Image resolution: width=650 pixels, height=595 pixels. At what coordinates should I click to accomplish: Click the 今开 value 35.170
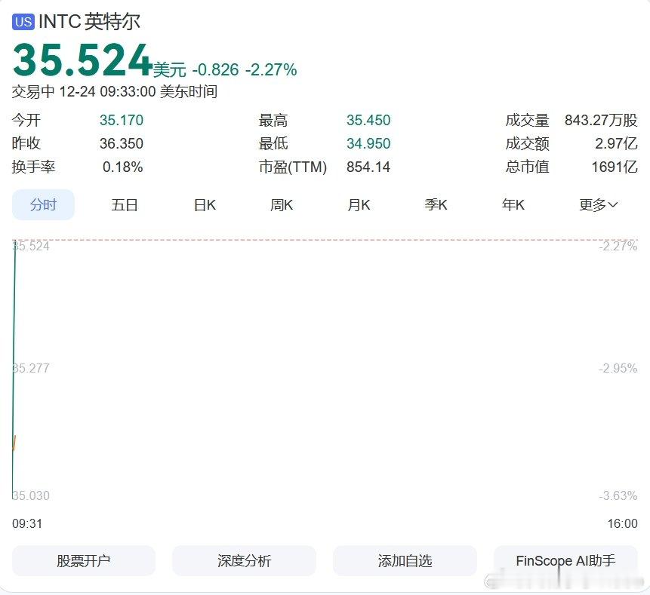122,120
